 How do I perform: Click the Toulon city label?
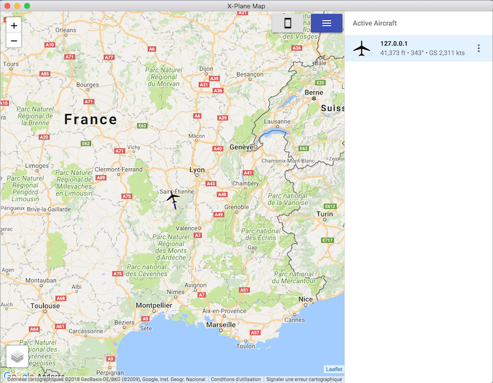click(245, 346)
